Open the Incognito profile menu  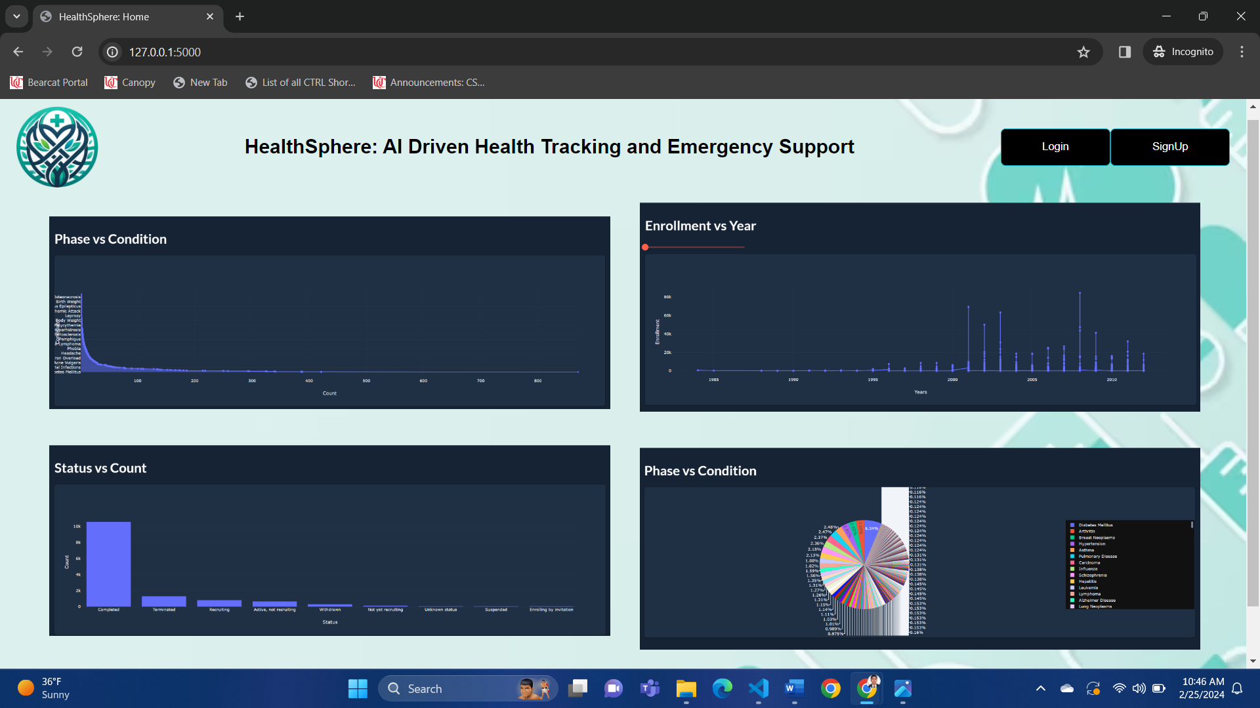point(1183,52)
